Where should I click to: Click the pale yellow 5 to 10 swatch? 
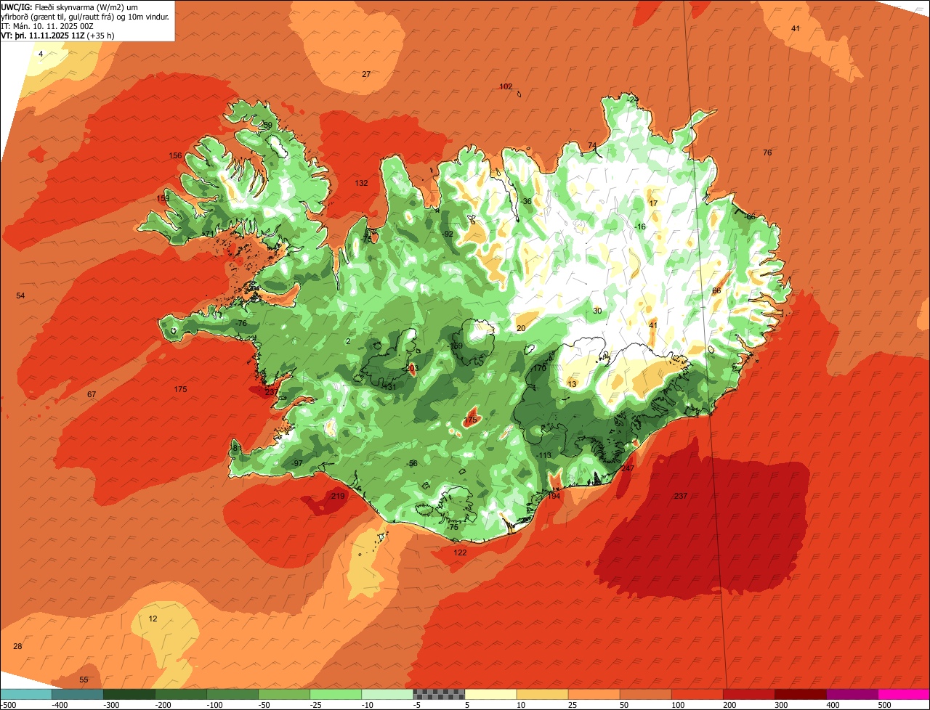[490, 694]
